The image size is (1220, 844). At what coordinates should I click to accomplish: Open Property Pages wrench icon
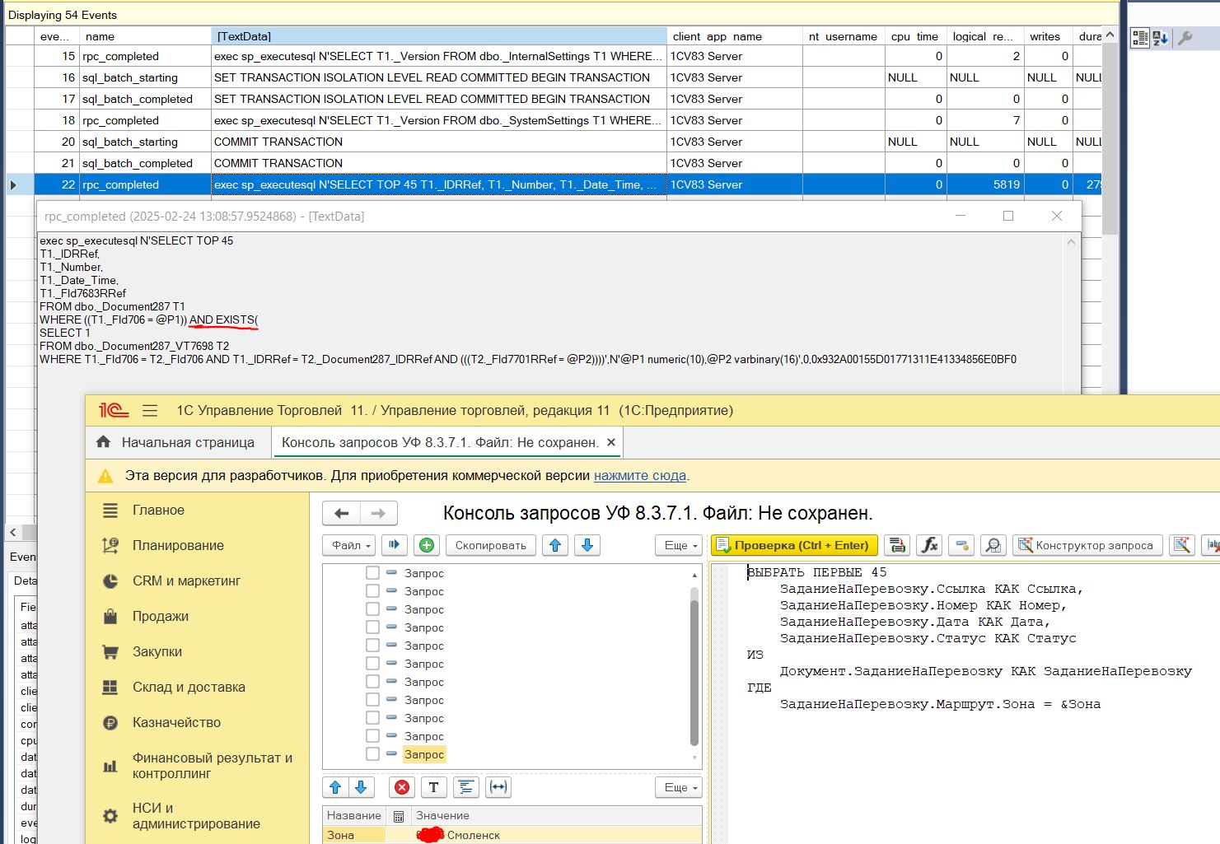pos(1185,37)
